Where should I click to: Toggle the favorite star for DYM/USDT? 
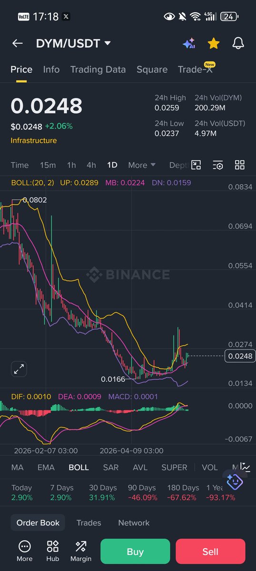(214, 43)
